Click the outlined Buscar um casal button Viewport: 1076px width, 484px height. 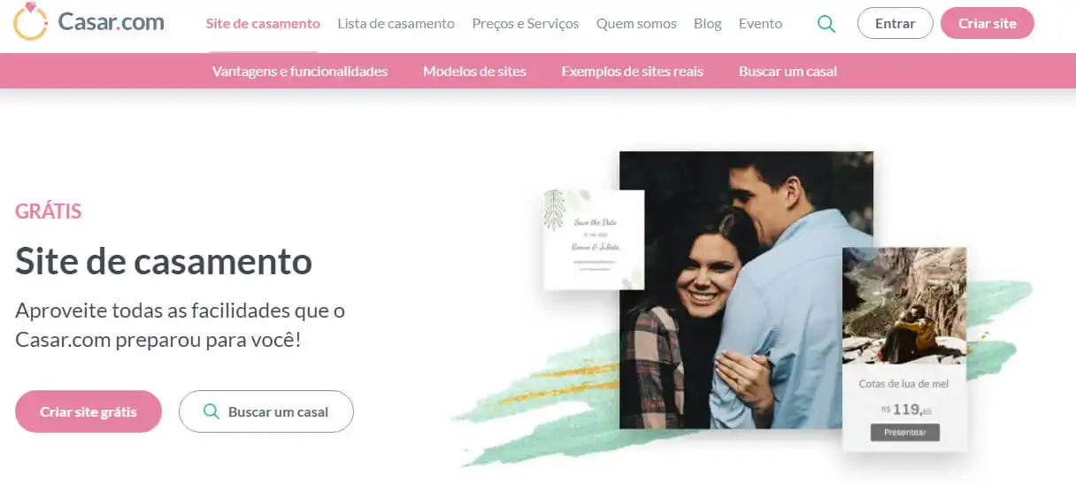[266, 411]
